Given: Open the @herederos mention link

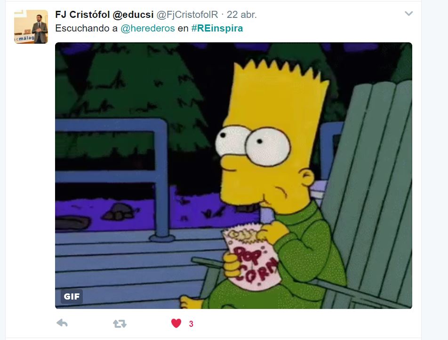Looking at the screenshot, I should 147,28.
